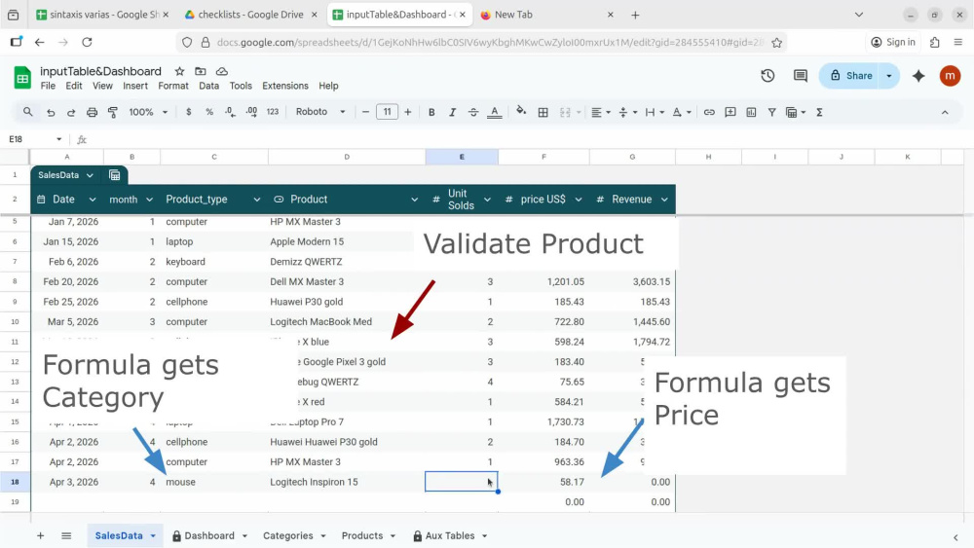Viewport: 974px width, 548px height.
Task: Decrease the font size
Action: pos(365,112)
